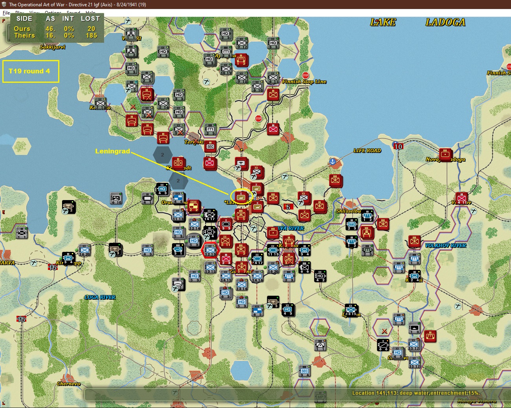
Task: Select Finnish infantry division 9 17
Action: [x=242, y=42]
